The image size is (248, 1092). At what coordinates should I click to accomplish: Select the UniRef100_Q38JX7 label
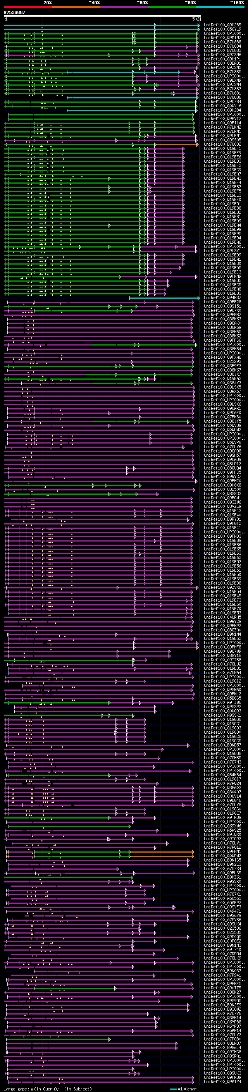pyautogui.click(x=222, y=374)
